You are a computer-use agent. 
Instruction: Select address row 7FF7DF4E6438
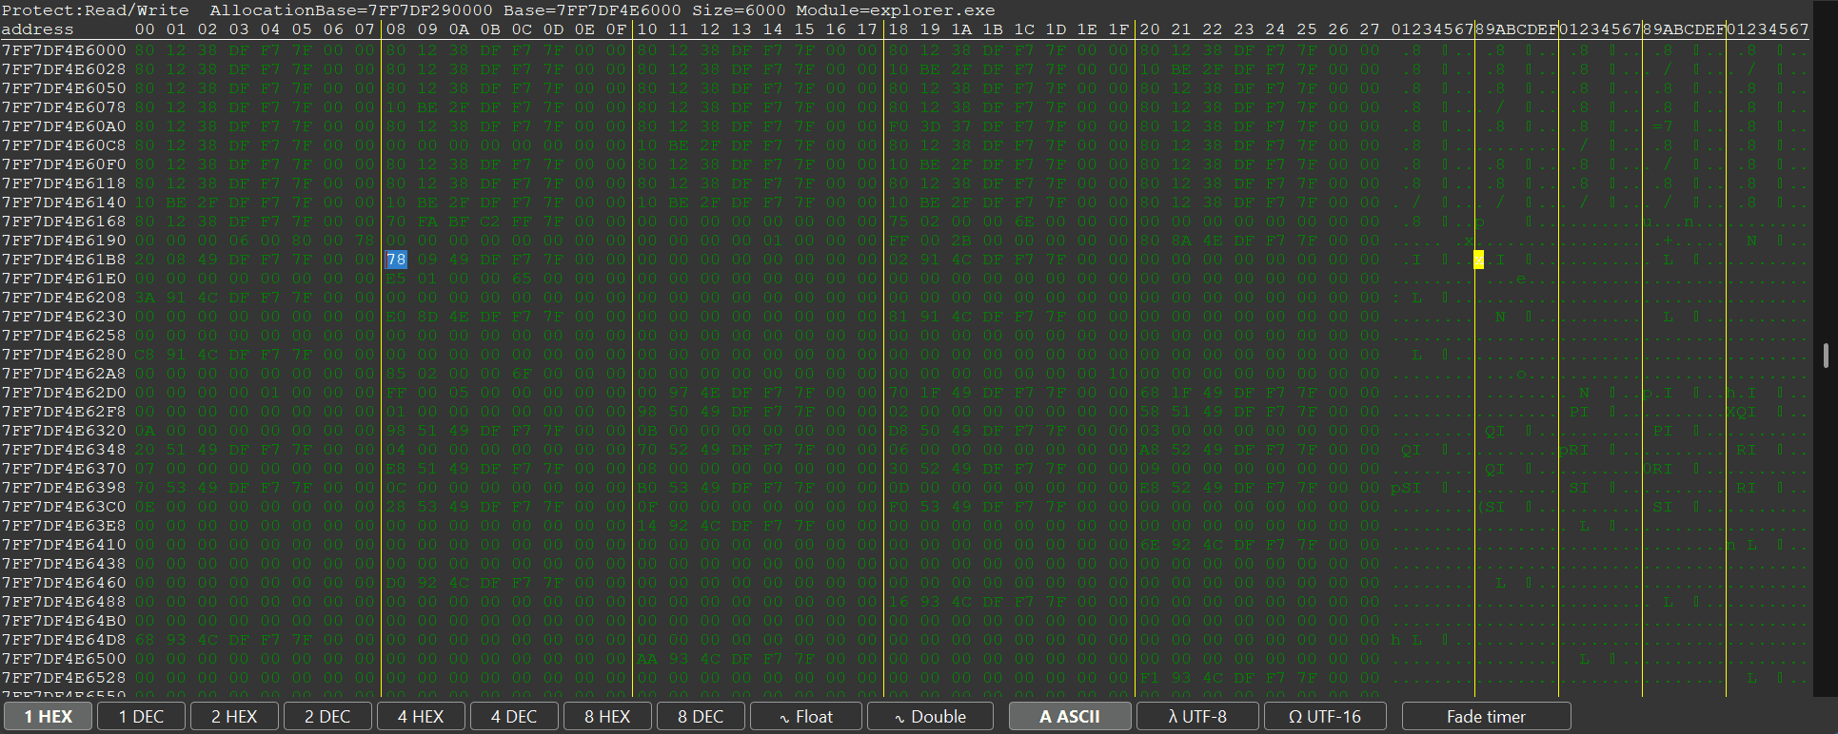point(64,563)
